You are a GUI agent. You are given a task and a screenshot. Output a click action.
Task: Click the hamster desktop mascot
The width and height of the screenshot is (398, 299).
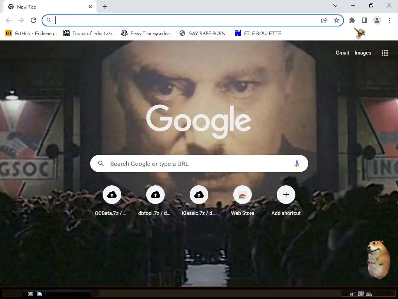pos(379,259)
